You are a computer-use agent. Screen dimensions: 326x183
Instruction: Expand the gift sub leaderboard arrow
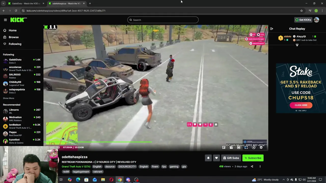coord(297,45)
